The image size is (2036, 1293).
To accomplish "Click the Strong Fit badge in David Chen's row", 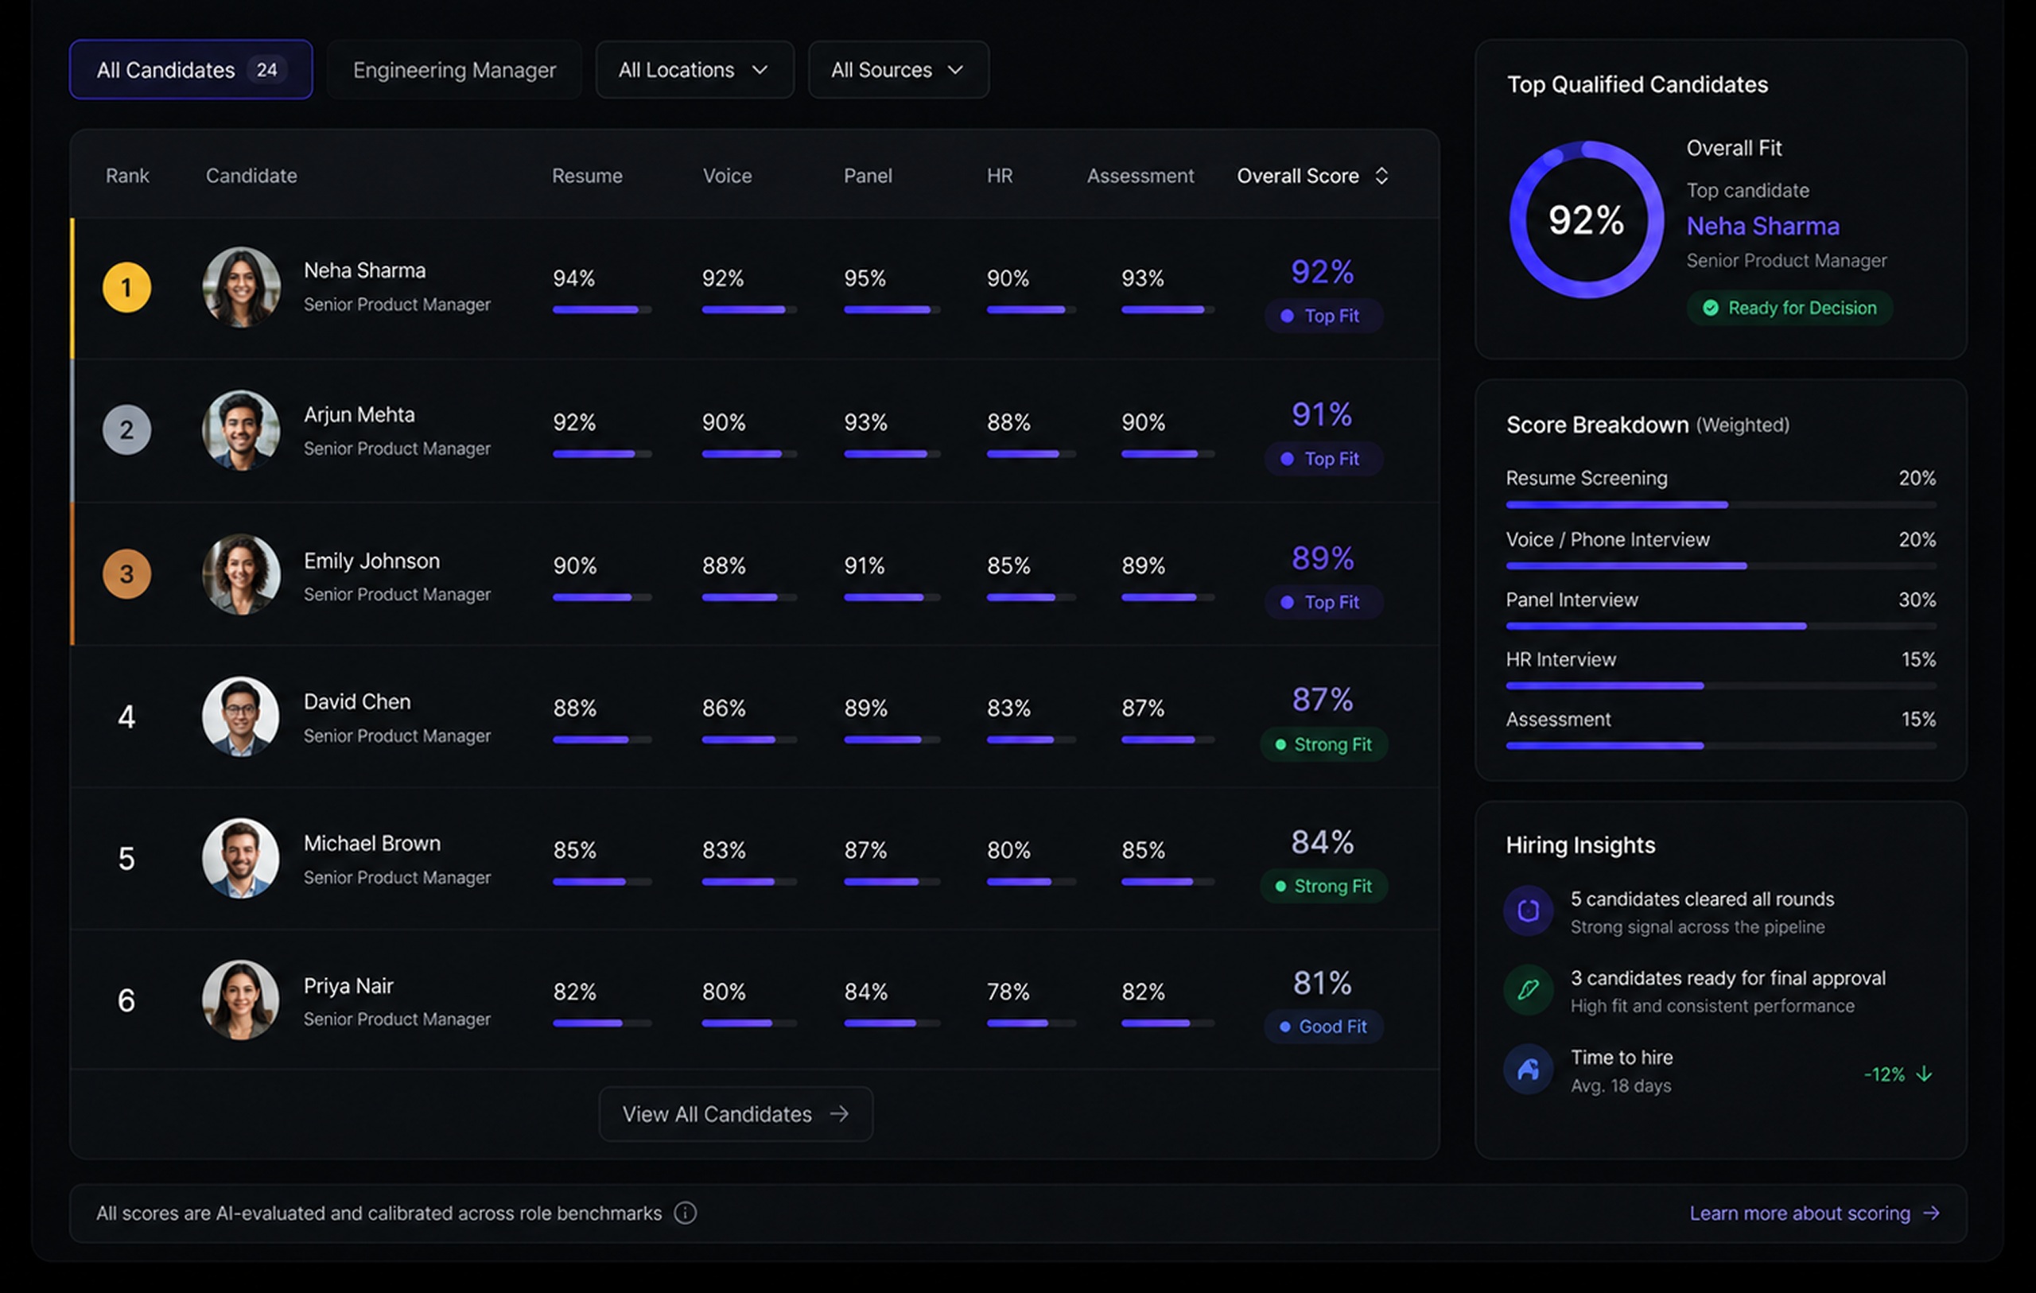I will tap(1323, 744).
